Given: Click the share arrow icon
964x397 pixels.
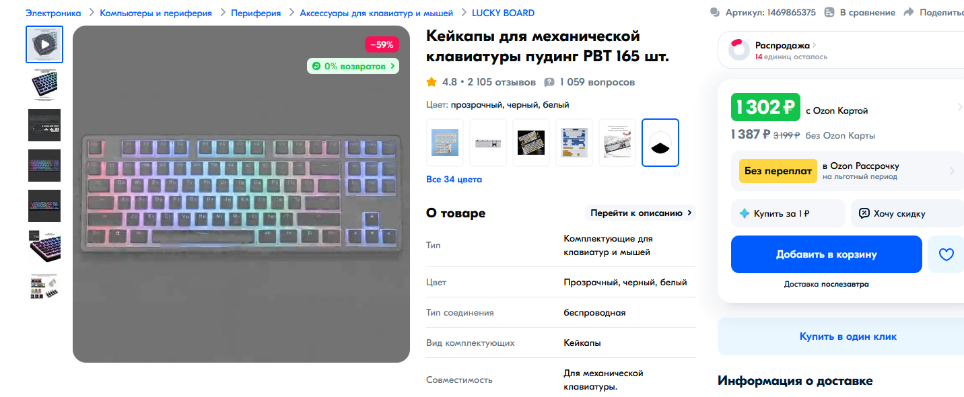Looking at the screenshot, I should pyautogui.click(x=909, y=12).
